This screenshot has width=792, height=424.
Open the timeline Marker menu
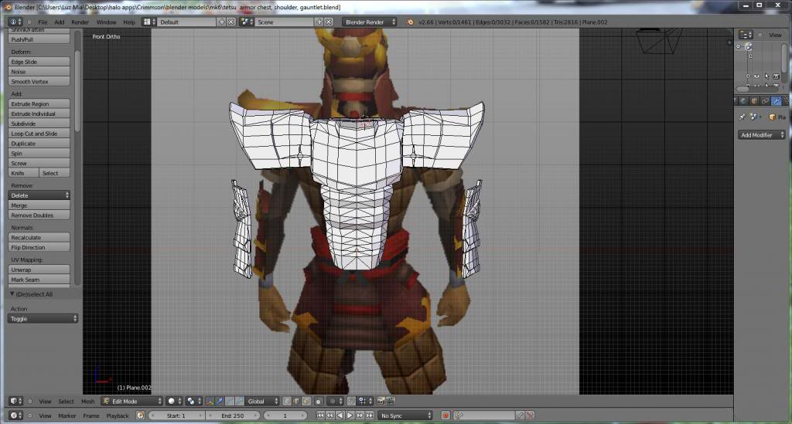pos(67,416)
